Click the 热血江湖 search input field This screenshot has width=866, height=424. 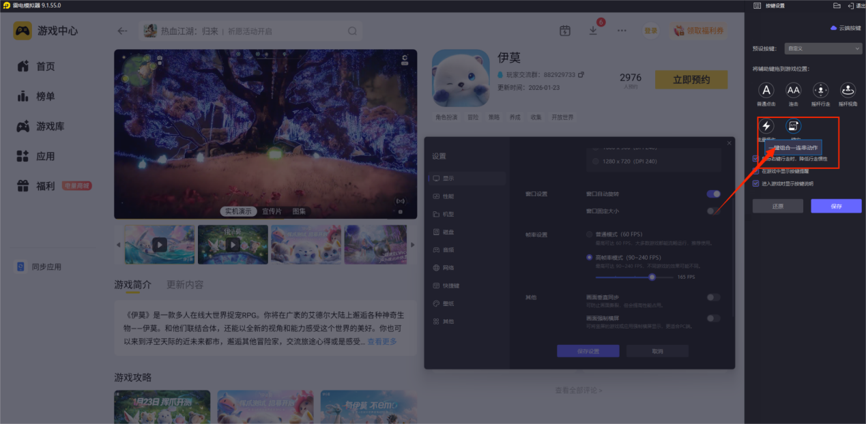[x=252, y=31]
